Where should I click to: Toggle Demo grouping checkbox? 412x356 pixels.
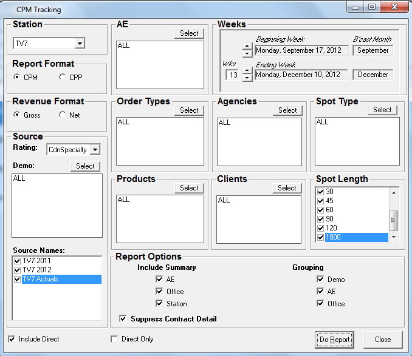[320, 280]
